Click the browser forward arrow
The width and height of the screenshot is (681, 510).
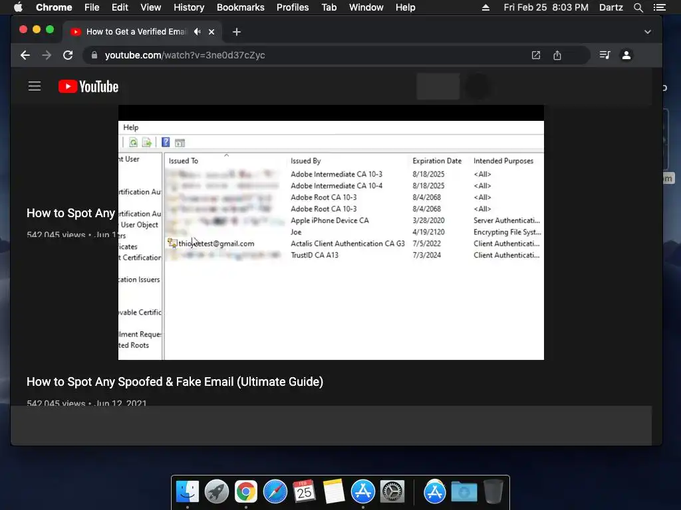47,55
